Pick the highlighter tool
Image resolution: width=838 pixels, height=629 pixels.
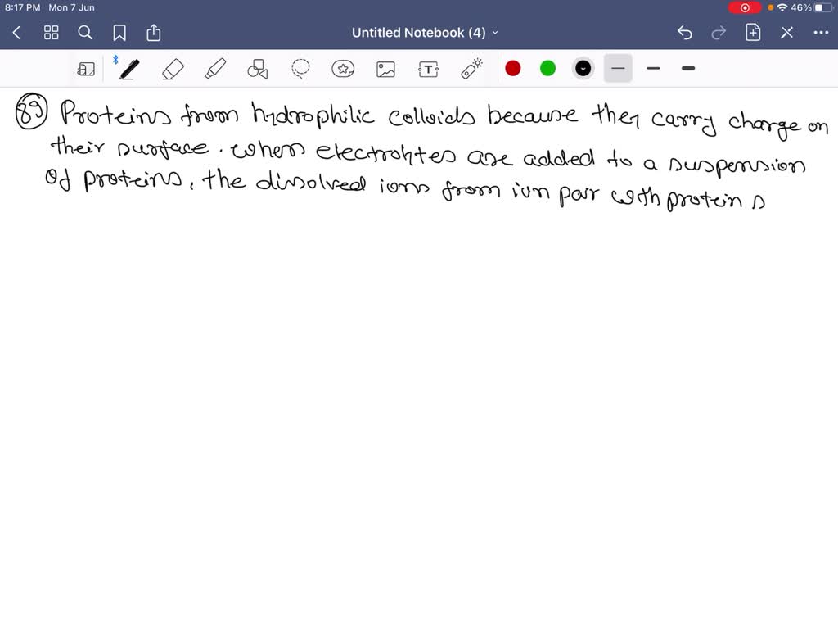(215, 68)
